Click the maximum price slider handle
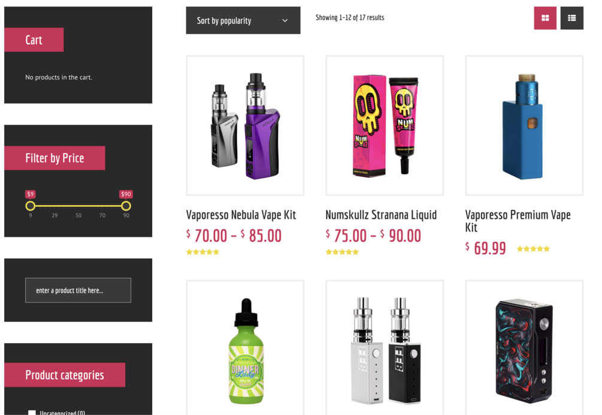 [126, 206]
